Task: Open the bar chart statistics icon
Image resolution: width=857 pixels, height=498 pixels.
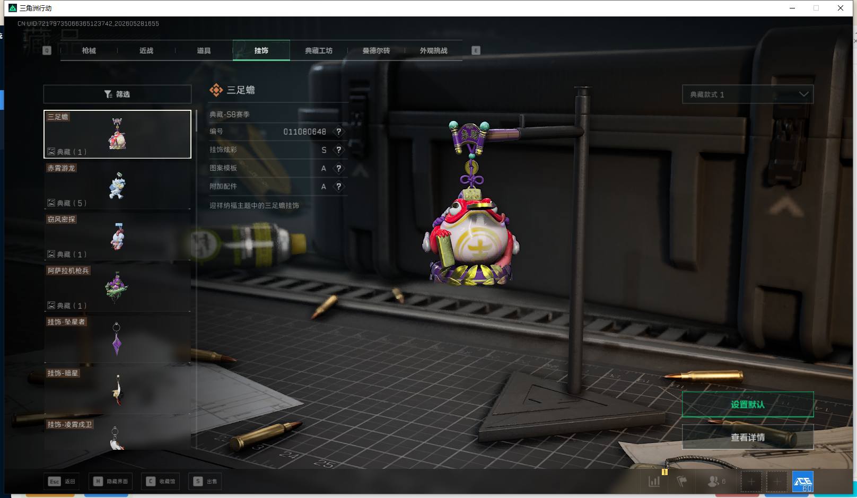Action: tap(654, 482)
